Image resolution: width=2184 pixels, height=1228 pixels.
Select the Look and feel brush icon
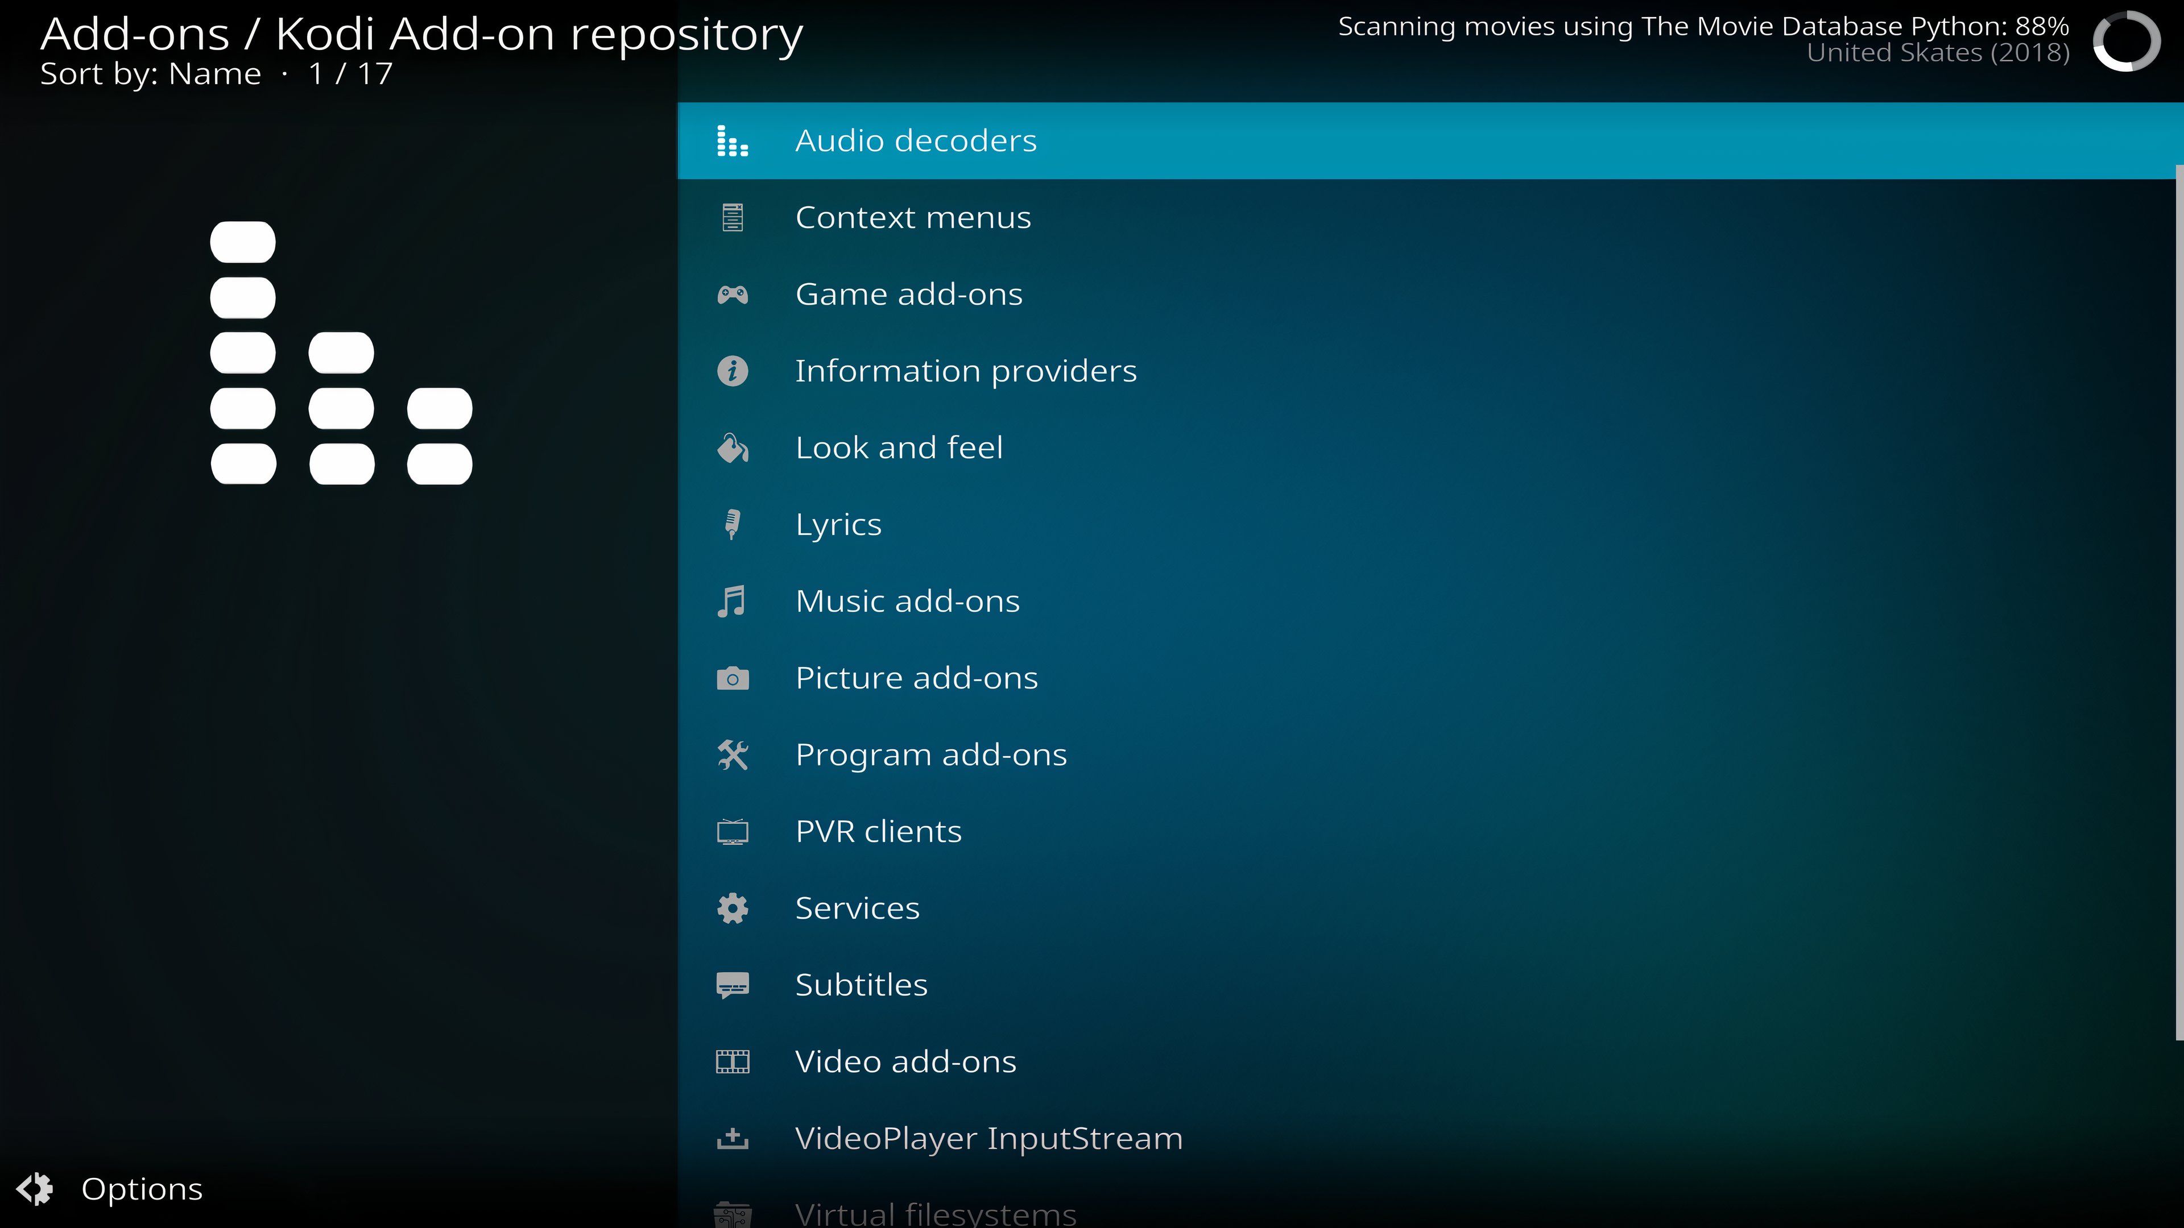coord(734,447)
